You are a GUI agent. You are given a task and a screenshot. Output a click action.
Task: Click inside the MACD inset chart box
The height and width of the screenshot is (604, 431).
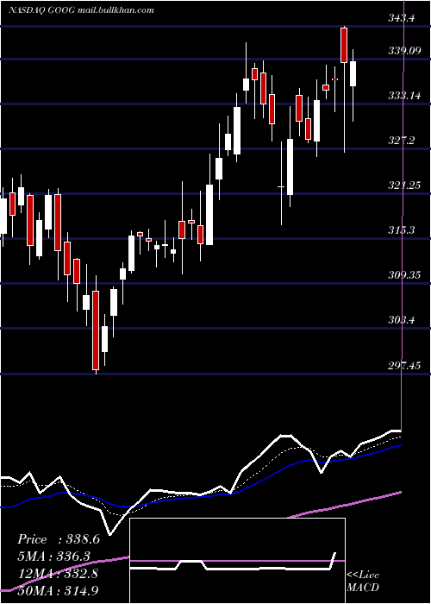pyautogui.click(x=237, y=561)
